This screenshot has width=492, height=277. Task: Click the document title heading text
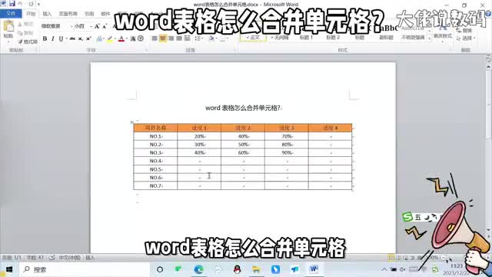click(x=243, y=108)
